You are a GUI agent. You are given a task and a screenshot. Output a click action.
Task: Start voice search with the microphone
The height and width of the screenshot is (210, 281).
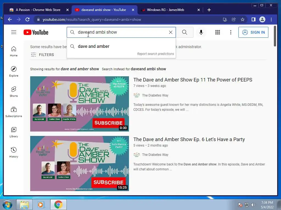pos(201,32)
